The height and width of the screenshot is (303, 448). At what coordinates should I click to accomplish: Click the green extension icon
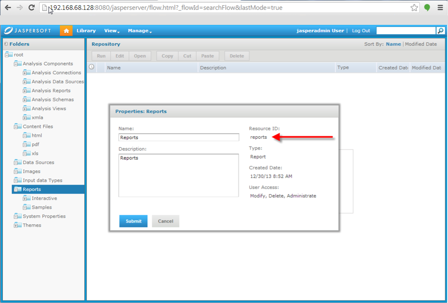pos(427,8)
